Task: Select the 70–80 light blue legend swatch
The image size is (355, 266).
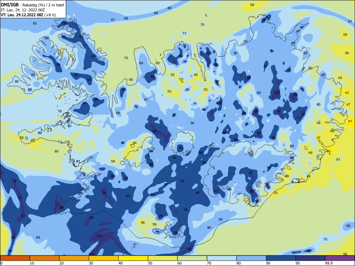Action: pyautogui.click(x=222, y=258)
